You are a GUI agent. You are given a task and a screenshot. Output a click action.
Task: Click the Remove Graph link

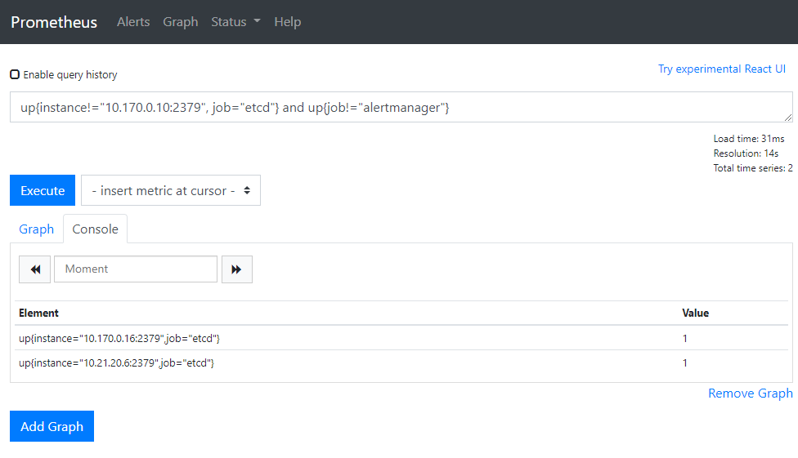pyautogui.click(x=750, y=394)
